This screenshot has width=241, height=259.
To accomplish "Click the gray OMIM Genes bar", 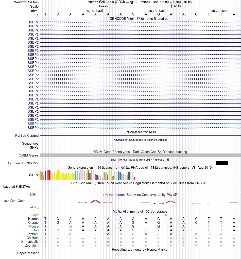I will point(140,155).
